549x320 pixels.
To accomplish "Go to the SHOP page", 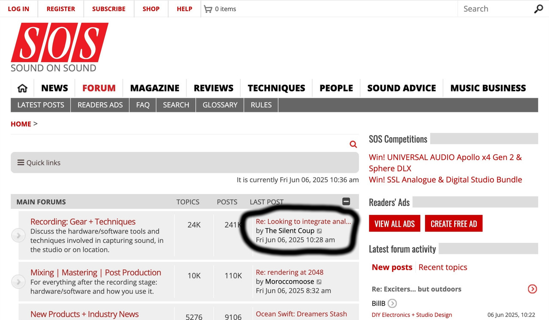I will [x=151, y=9].
